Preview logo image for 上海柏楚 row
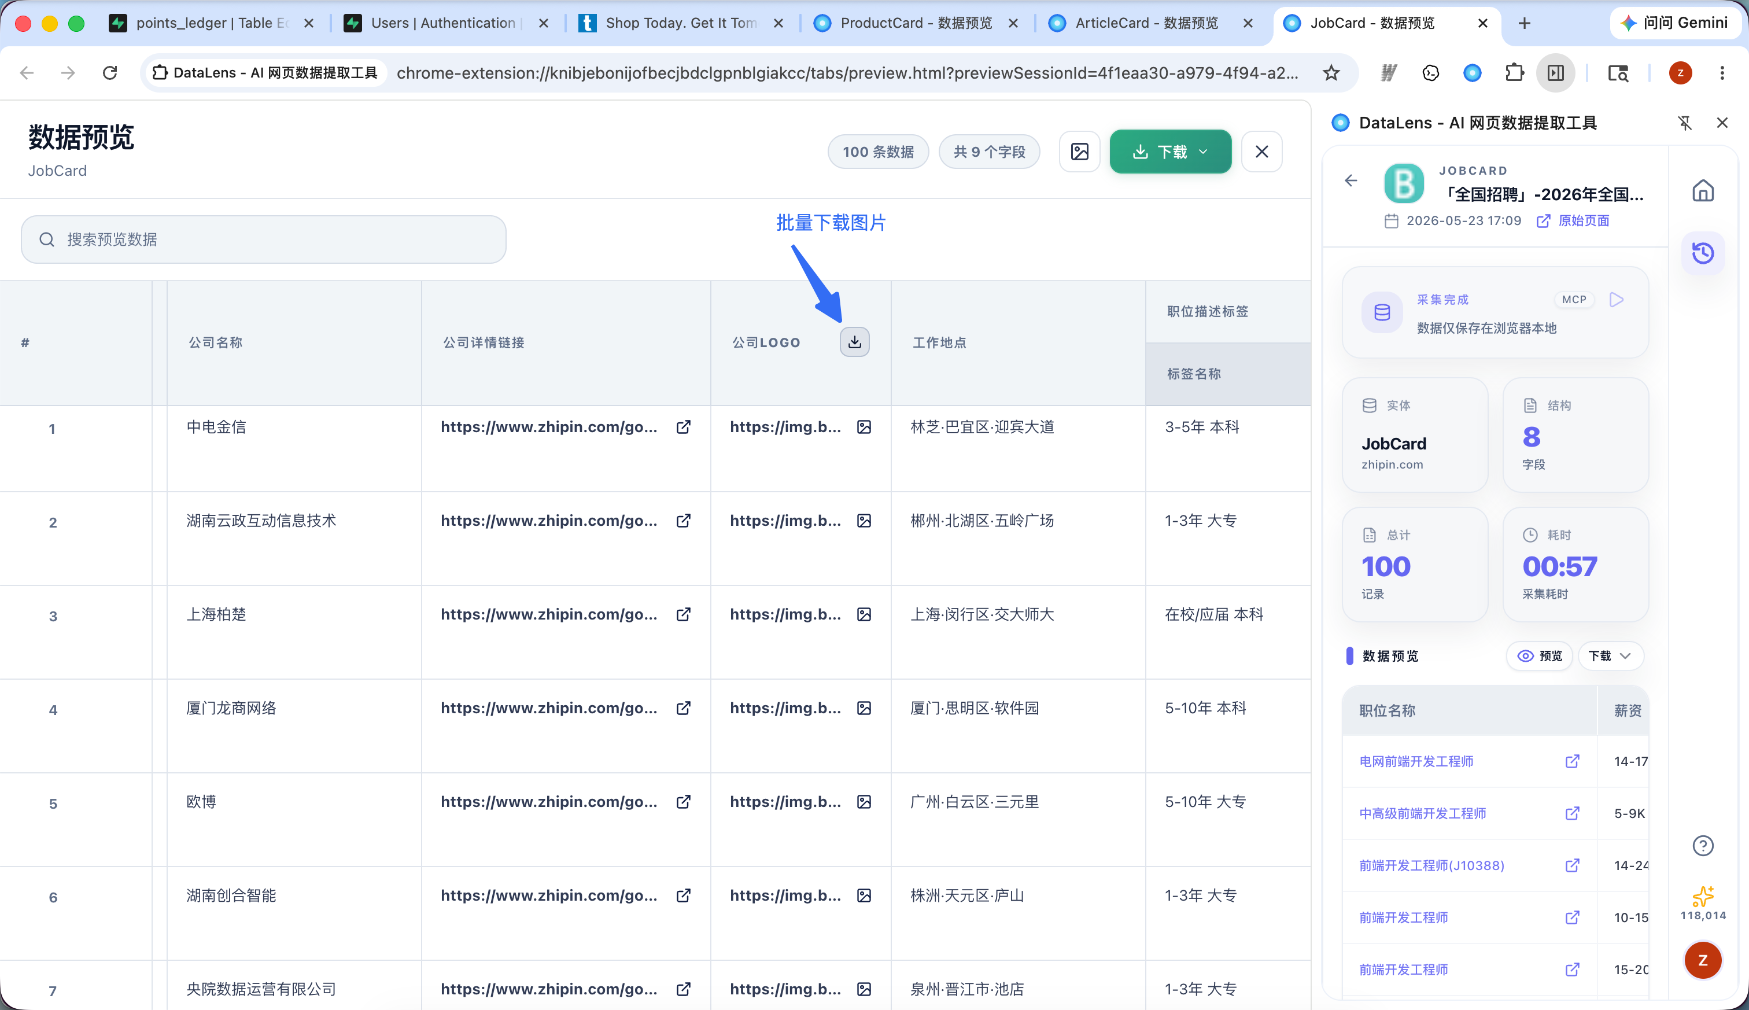Viewport: 1749px width, 1010px height. point(864,614)
